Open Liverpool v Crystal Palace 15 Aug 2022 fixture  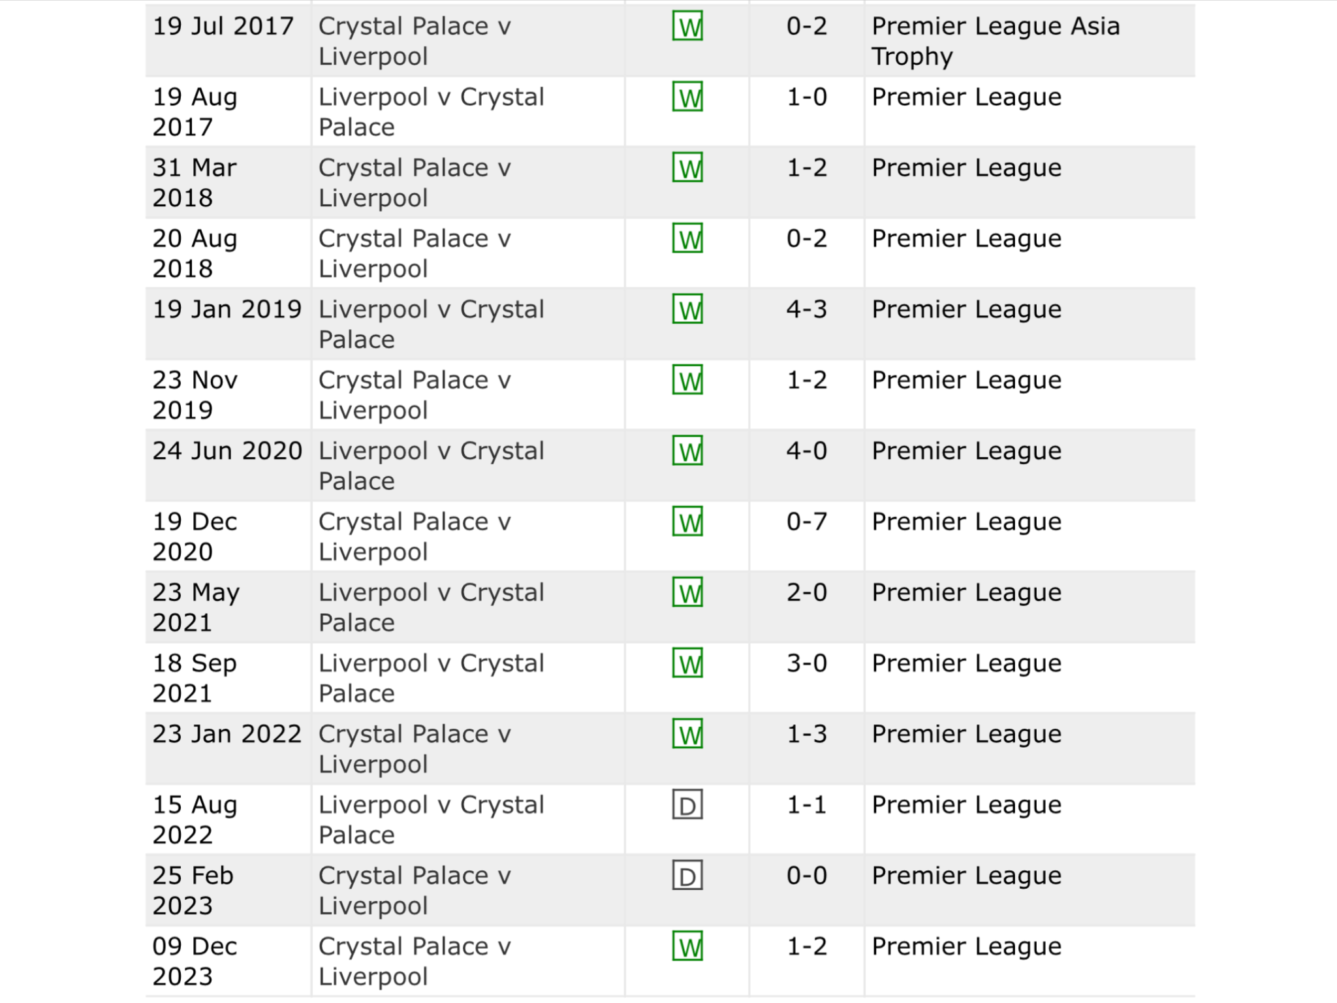(x=432, y=820)
